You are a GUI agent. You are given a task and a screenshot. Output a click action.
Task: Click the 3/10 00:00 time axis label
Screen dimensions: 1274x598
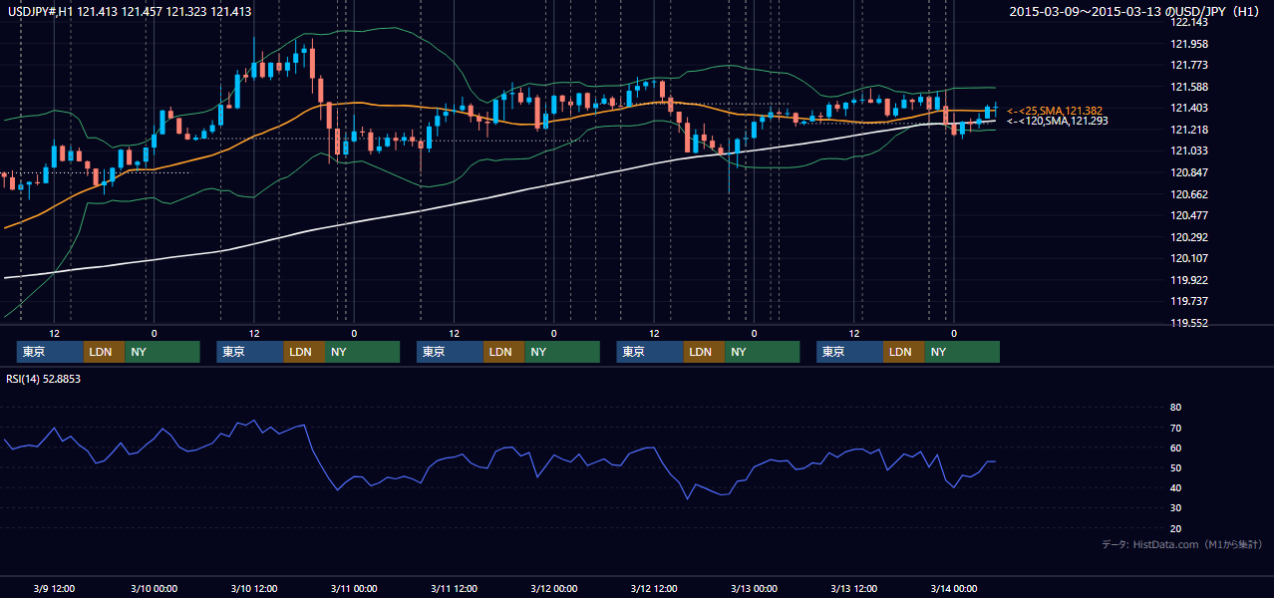coord(154,588)
